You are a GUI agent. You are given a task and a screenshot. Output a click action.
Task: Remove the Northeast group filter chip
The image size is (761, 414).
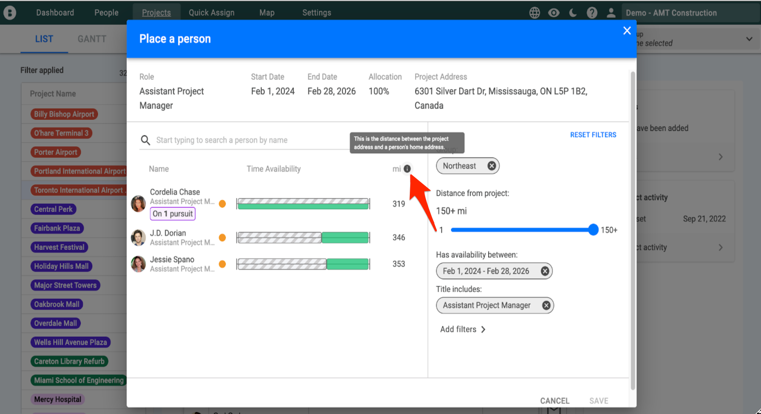point(491,165)
